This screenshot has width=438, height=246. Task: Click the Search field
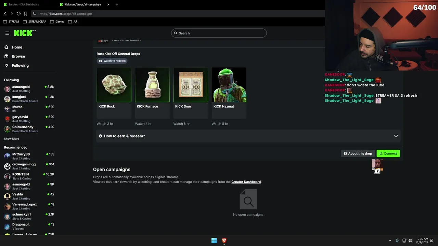click(x=219, y=33)
